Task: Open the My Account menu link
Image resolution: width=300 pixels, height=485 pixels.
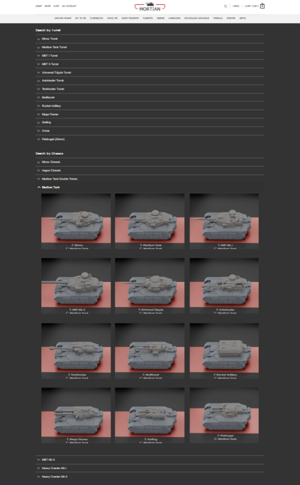Action: pos(69,6)
